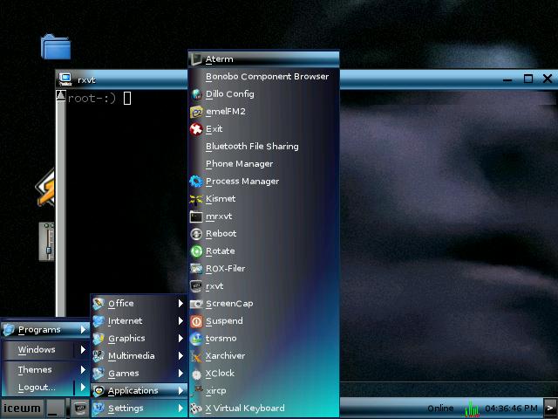Choose Bluetooth File Sharing menu entry
The image size is (558, 419).
(x=251, y=147)
